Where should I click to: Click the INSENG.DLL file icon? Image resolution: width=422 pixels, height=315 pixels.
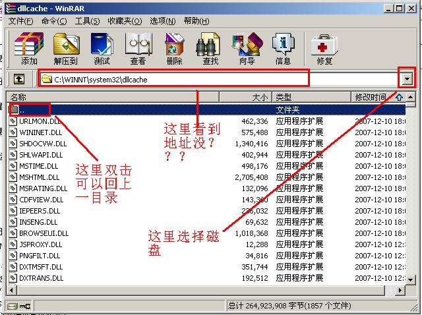pos(13,222)
